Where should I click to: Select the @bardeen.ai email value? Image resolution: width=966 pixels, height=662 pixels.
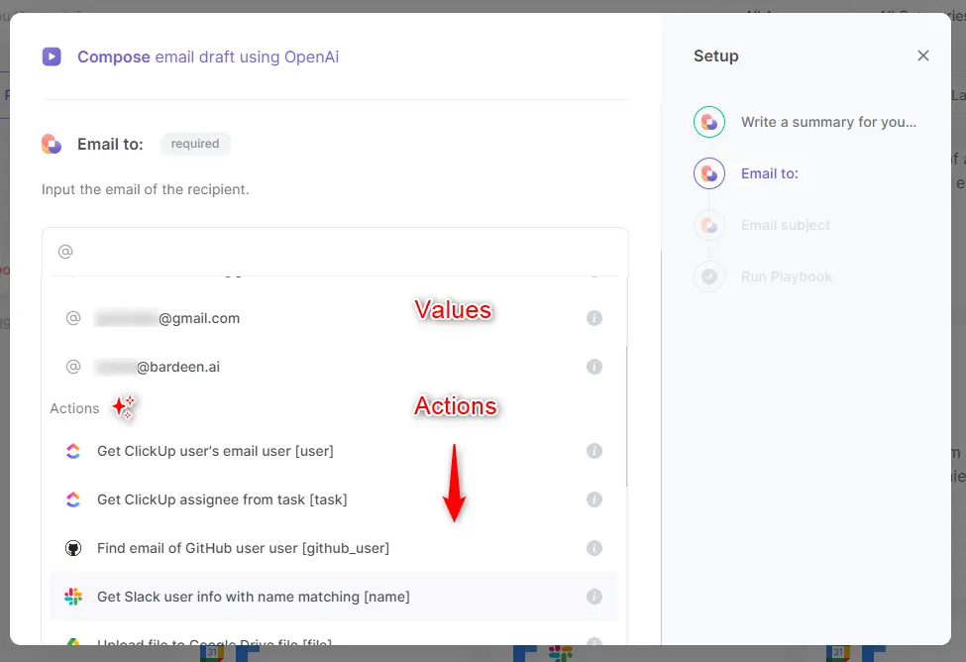pyautogui.click(x=335, y=367)
